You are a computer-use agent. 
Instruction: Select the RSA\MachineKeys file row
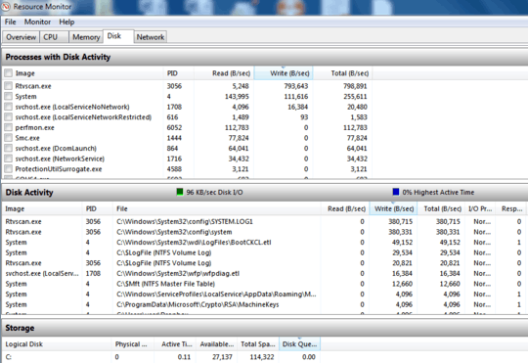(264, 304)
